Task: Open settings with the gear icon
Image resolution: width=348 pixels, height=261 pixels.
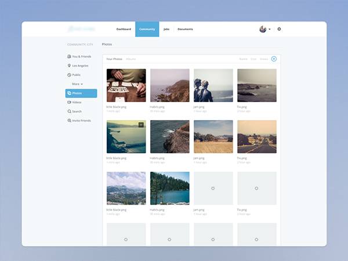Action: [279, 29]
